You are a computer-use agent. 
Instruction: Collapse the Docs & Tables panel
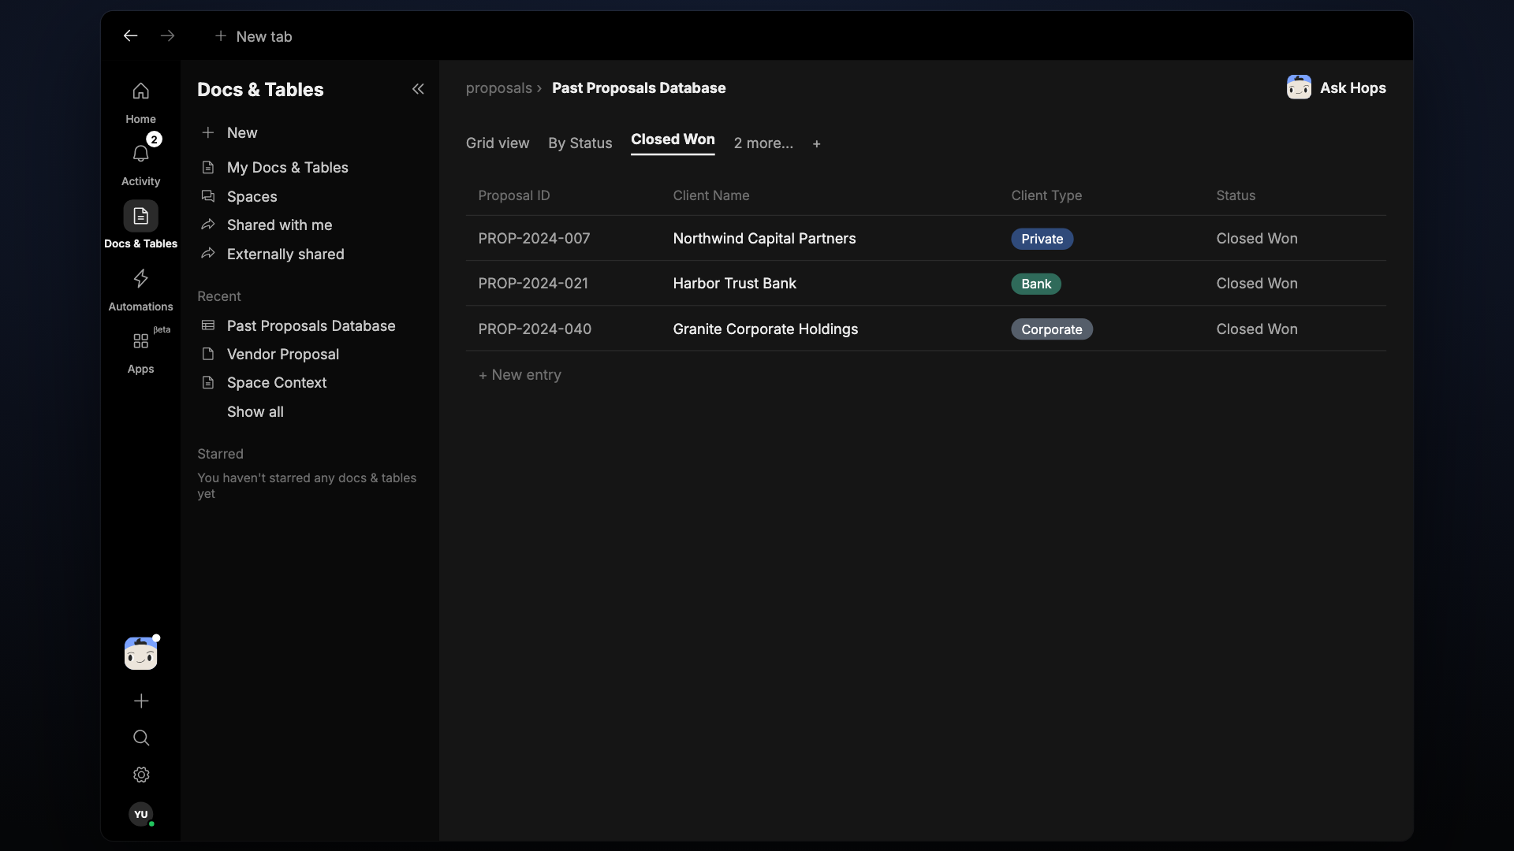tap(418, 89)
